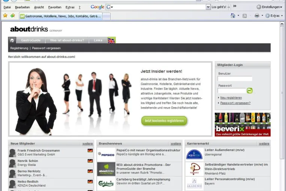Image resolution: width=286 pixels, height=191 pixels.
Task: Click the Neu registrieren link
Action: click(x=231, y=98)
